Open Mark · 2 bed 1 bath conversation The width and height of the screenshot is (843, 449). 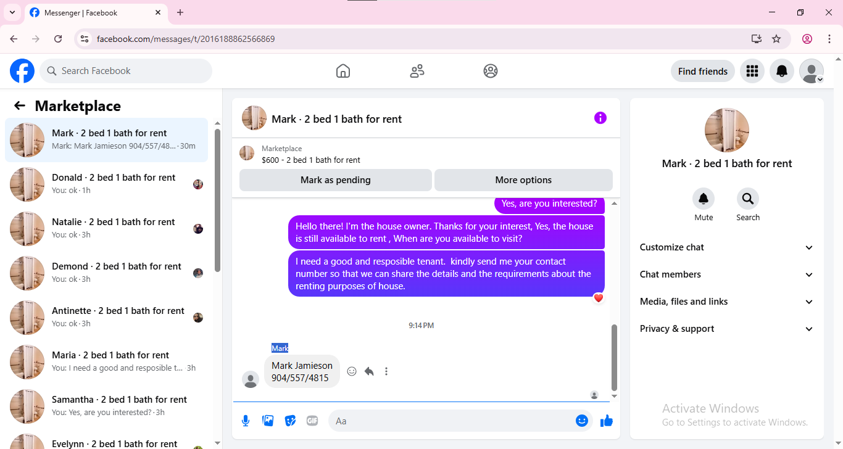(107, 140)
